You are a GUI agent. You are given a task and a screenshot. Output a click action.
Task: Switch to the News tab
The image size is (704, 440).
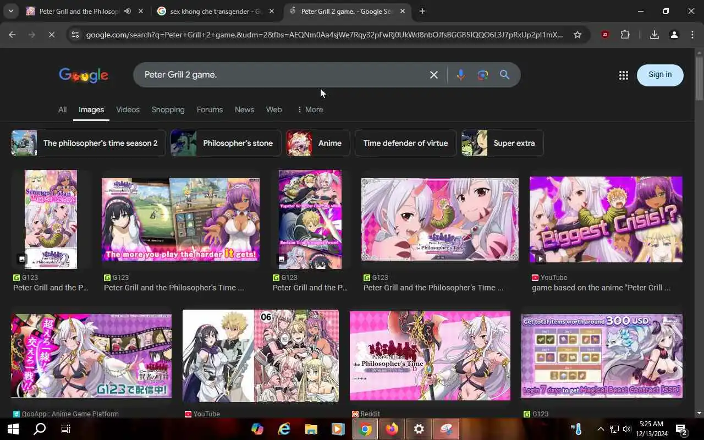(x=244, y=109)
